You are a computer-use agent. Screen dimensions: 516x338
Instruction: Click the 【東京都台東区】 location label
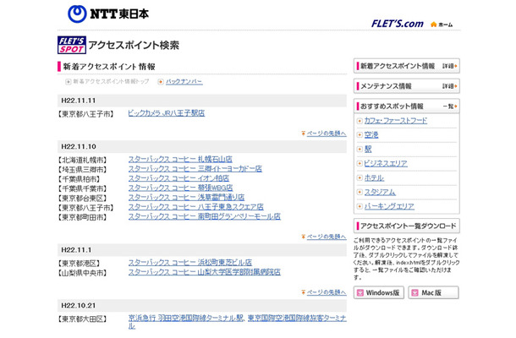[82, 199]
